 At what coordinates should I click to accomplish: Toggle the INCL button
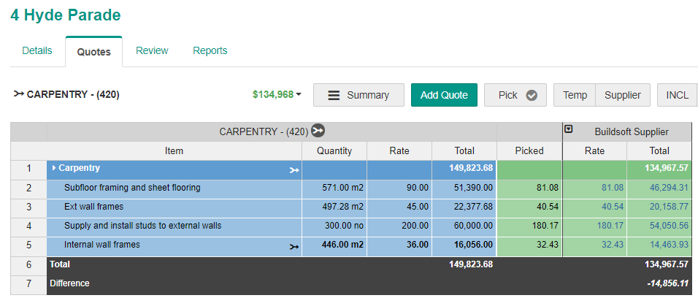click(x=677, y=95)
